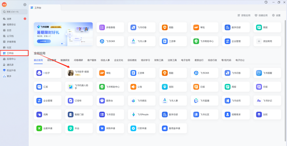Image resolution: width=287 pixels, height=146 pixels.
Task: Launch the 飞书OKR app in favorites
Action: click(x=102, y=41)
